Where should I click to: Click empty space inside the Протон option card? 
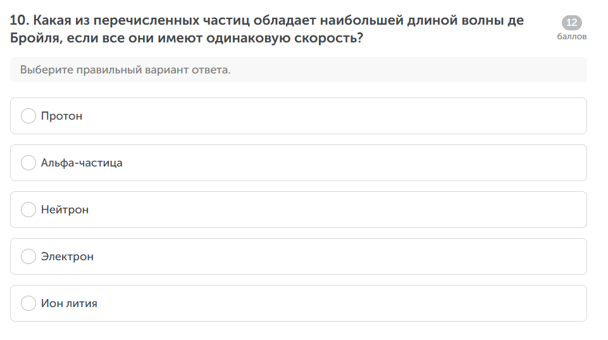tap(348, 116)
